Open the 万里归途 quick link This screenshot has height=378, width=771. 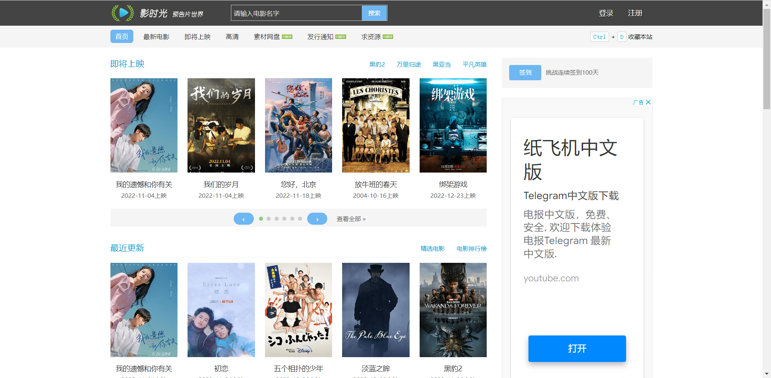[x=409, y=64]
